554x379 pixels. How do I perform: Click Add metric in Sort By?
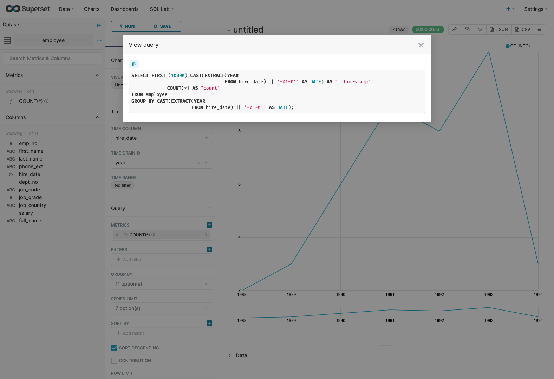coord(162,333)
